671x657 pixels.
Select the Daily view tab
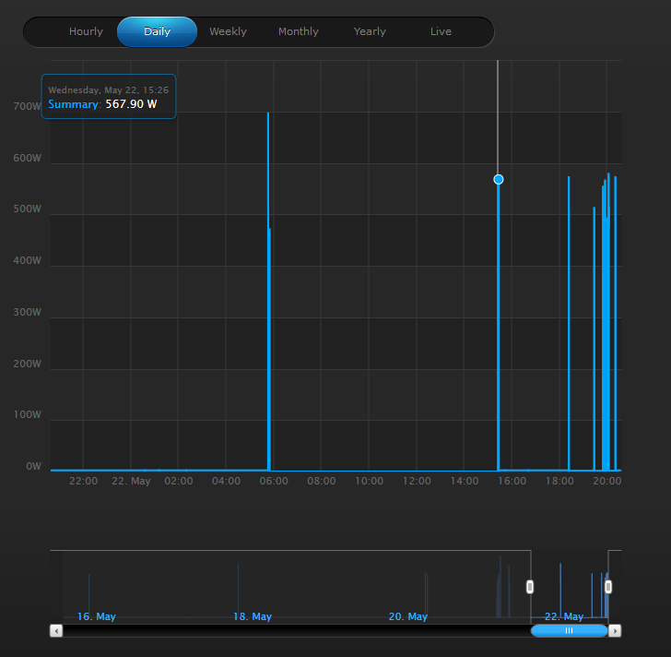coord(157,31)
